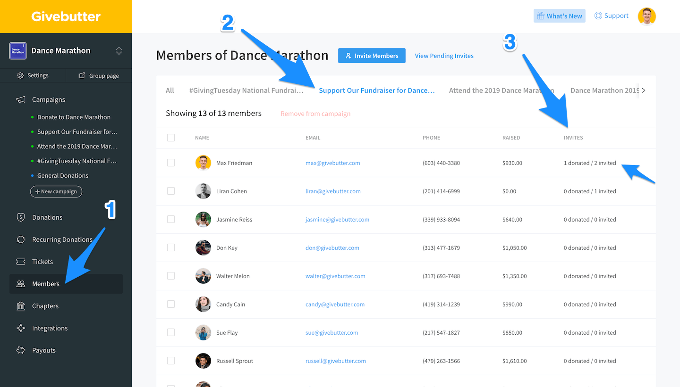Click the Integrations puzzle icon
The width and height of the screenshot is (680, 387).
21,328
